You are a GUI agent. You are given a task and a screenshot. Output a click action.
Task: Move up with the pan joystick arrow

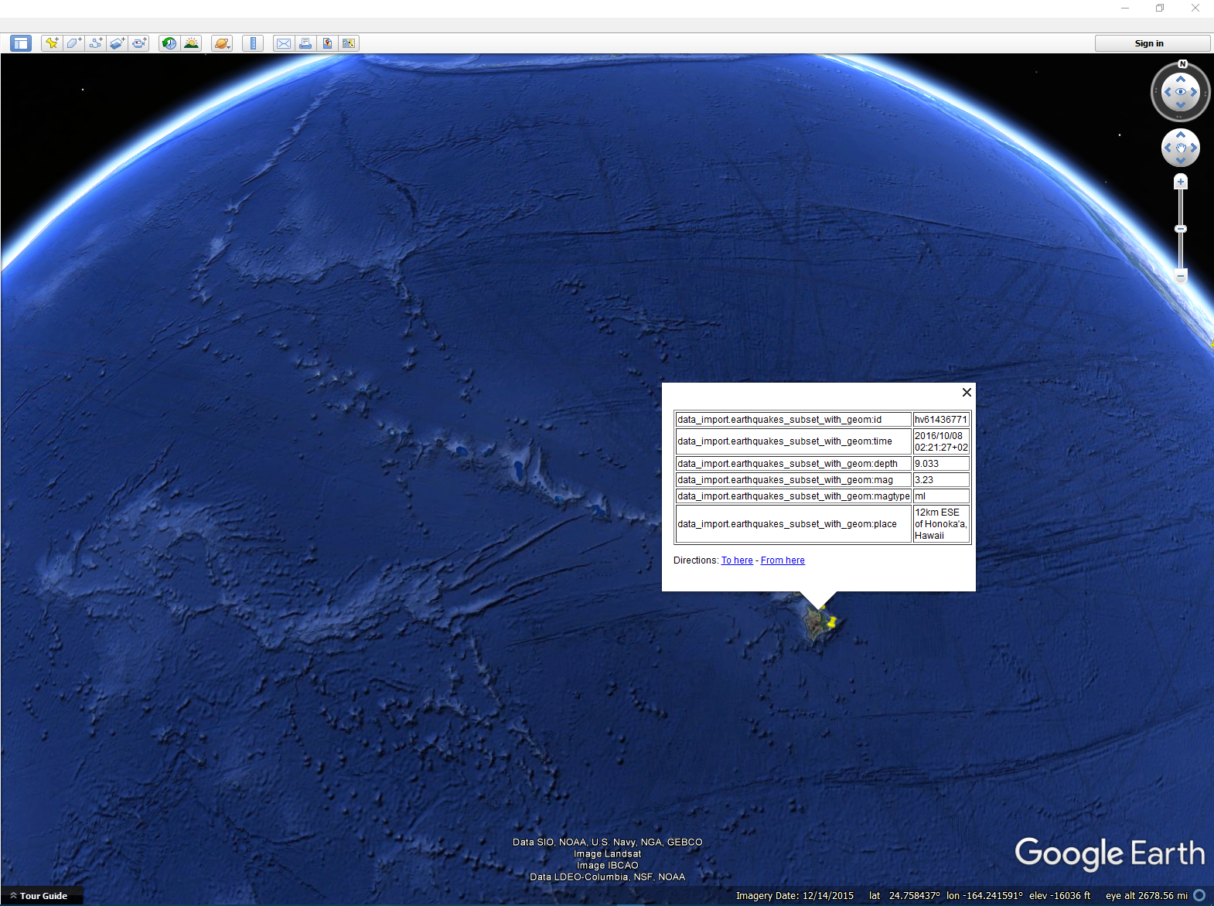click(x=1181, y=135)
